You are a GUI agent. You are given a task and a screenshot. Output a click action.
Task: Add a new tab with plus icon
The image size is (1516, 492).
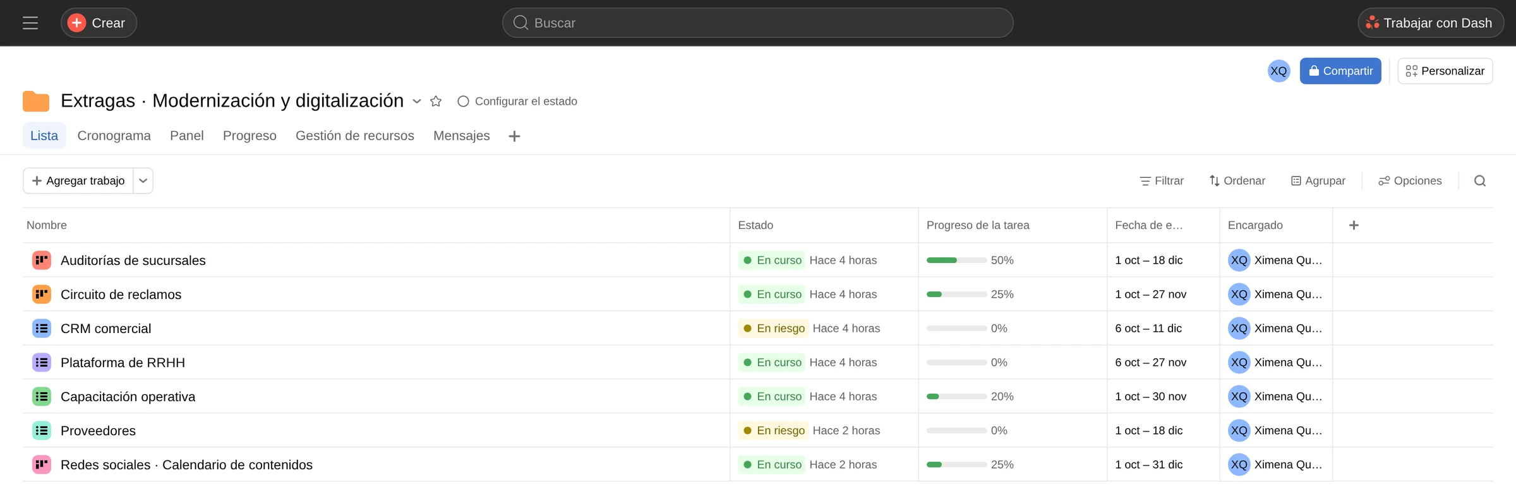[514, 136]
